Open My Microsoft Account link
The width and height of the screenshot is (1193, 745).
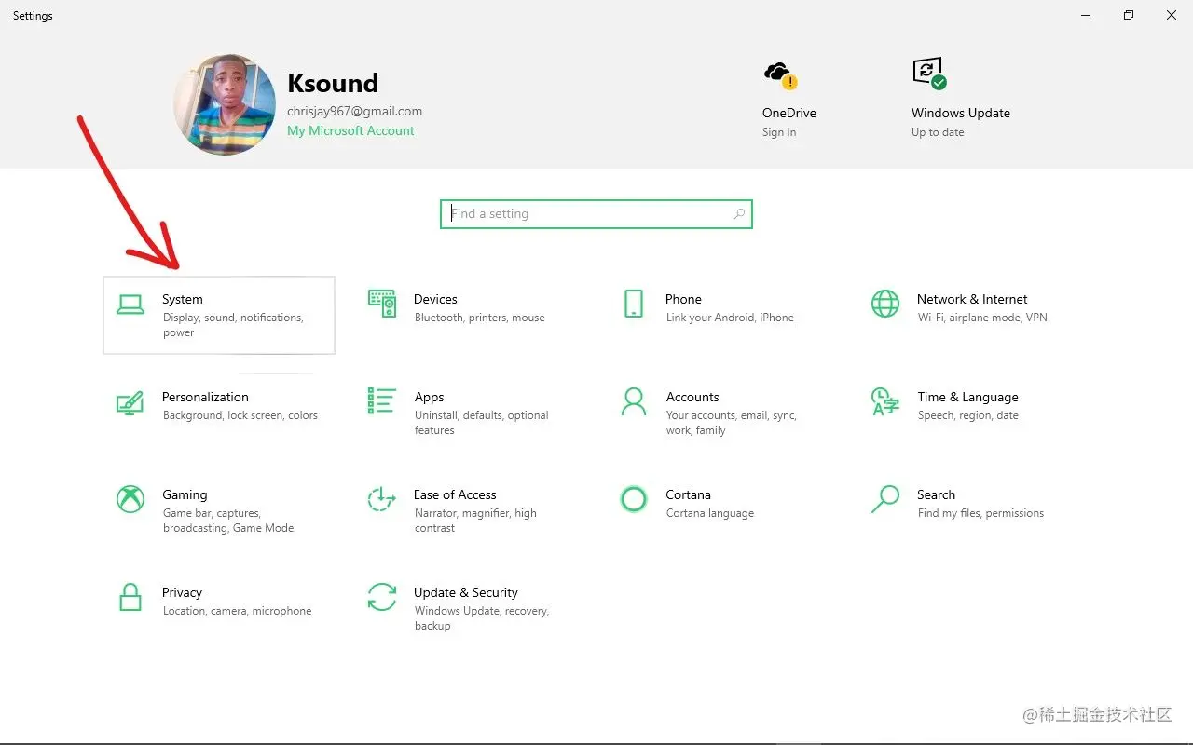[x=350, y=130]
